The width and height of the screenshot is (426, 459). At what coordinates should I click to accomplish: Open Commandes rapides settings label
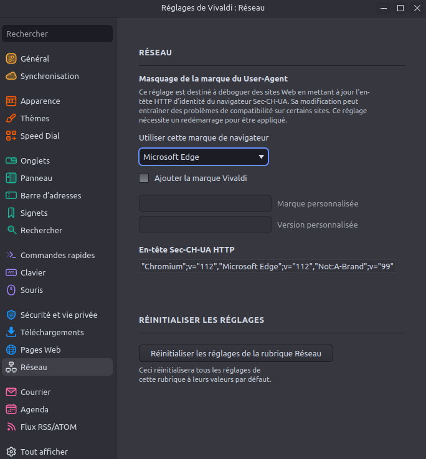point(57,255)
